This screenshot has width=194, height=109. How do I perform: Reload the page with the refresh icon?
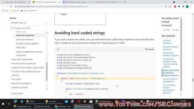pos(11,6)
